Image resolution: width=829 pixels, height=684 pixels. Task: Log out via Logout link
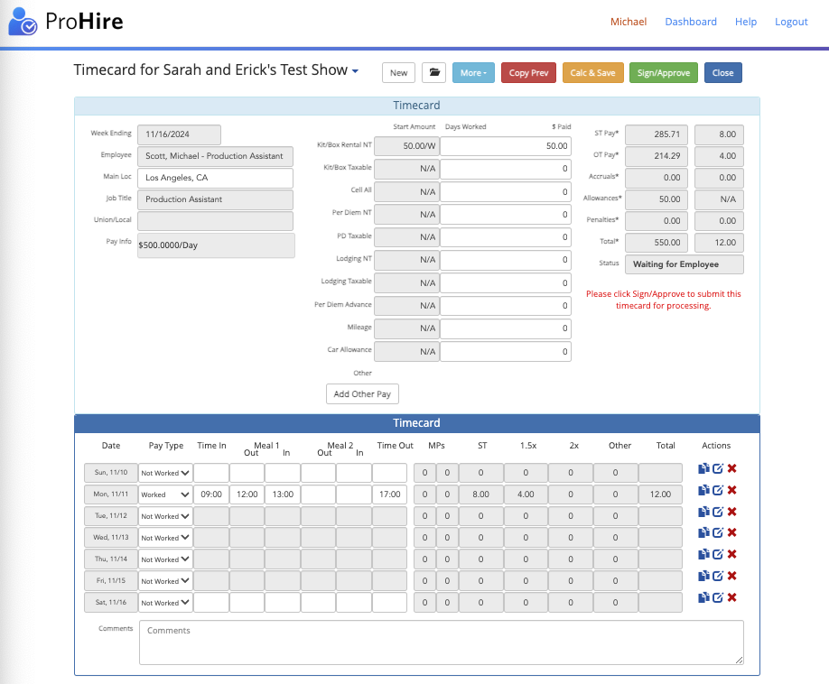pos(791,22)
